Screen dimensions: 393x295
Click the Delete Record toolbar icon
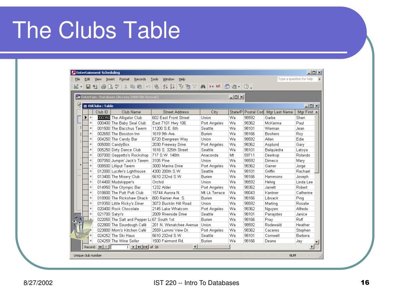[x=218, y=86]
